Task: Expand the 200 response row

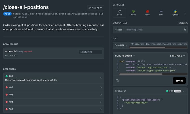Action: (54, 78)
